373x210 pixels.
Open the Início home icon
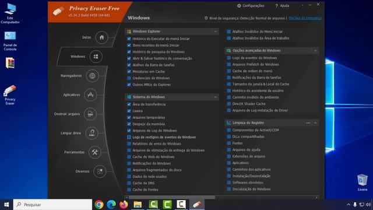coord(101,37)
